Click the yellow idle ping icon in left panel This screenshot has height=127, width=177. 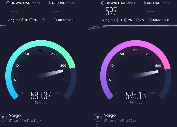[x=23, y=20]
